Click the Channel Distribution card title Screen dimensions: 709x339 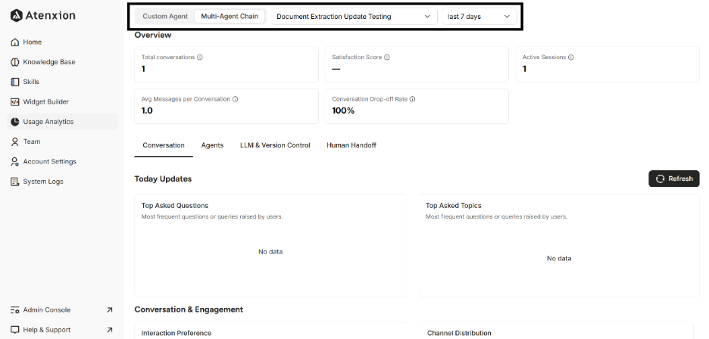click(459, 333)
